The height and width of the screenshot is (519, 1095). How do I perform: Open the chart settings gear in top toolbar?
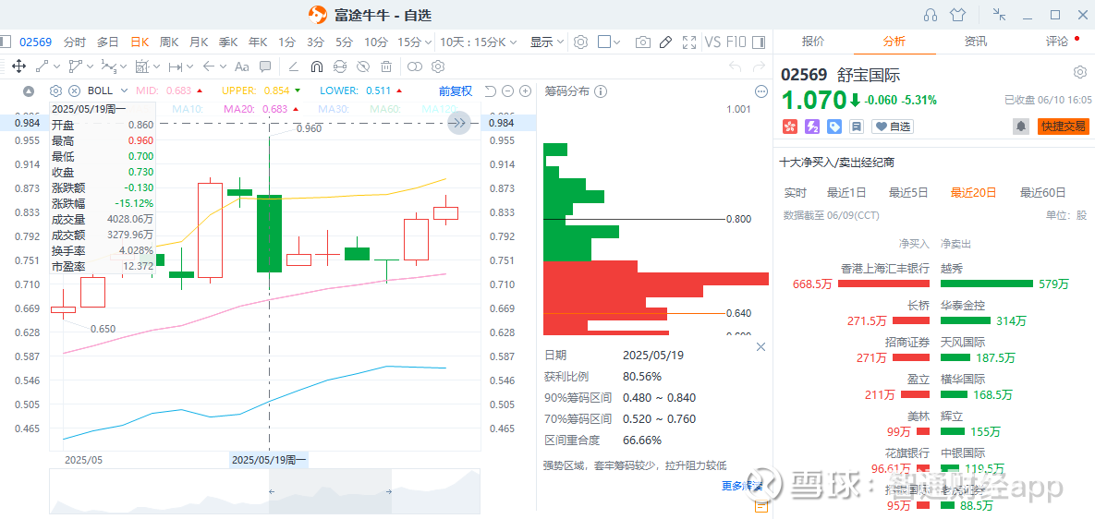click(580, 42)
